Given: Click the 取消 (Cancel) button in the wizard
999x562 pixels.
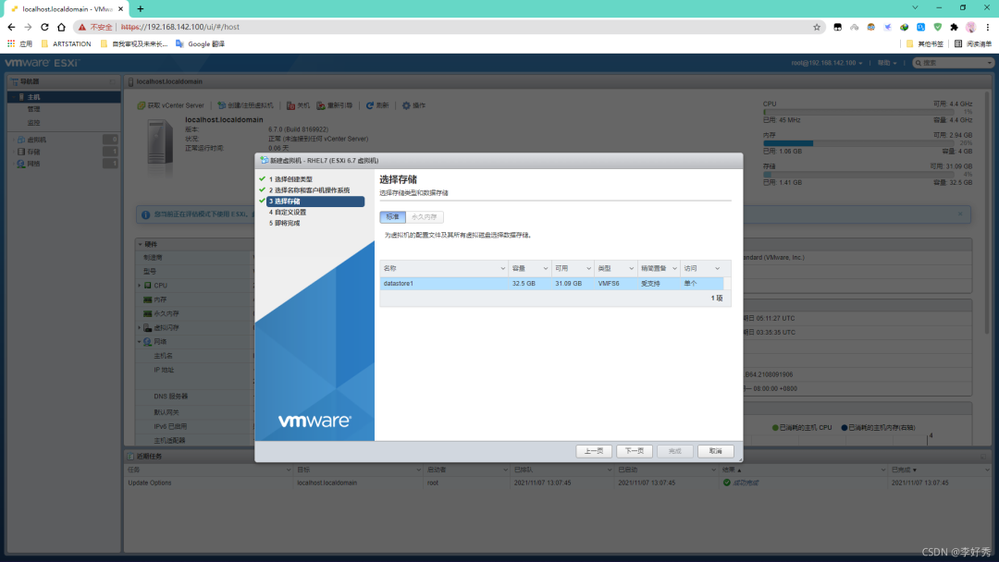Looking at the screenshot, I should tap(715, 451).
